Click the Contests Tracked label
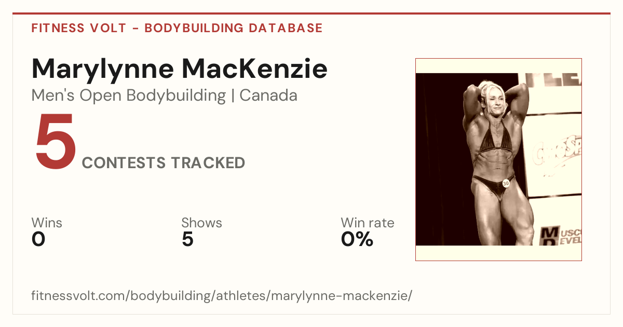 (x=164, y=163)
